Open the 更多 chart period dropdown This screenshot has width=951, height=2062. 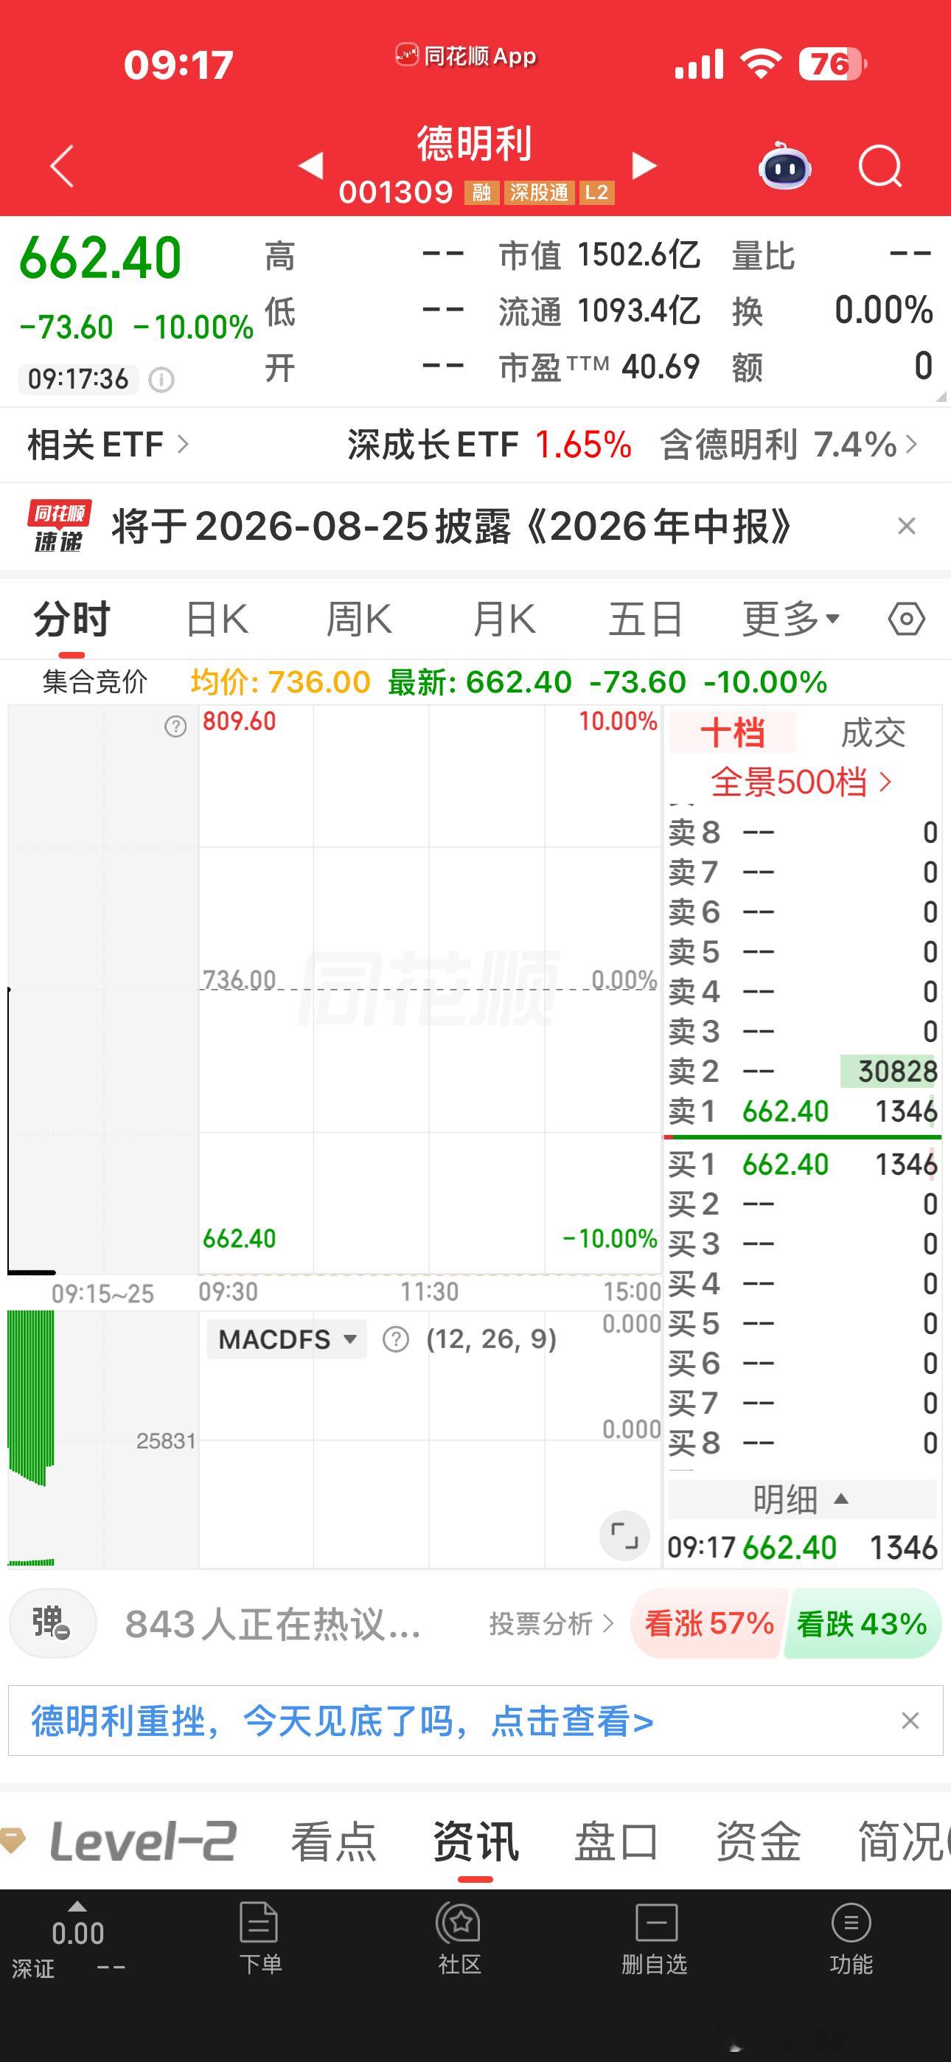[x=791, y=619]
